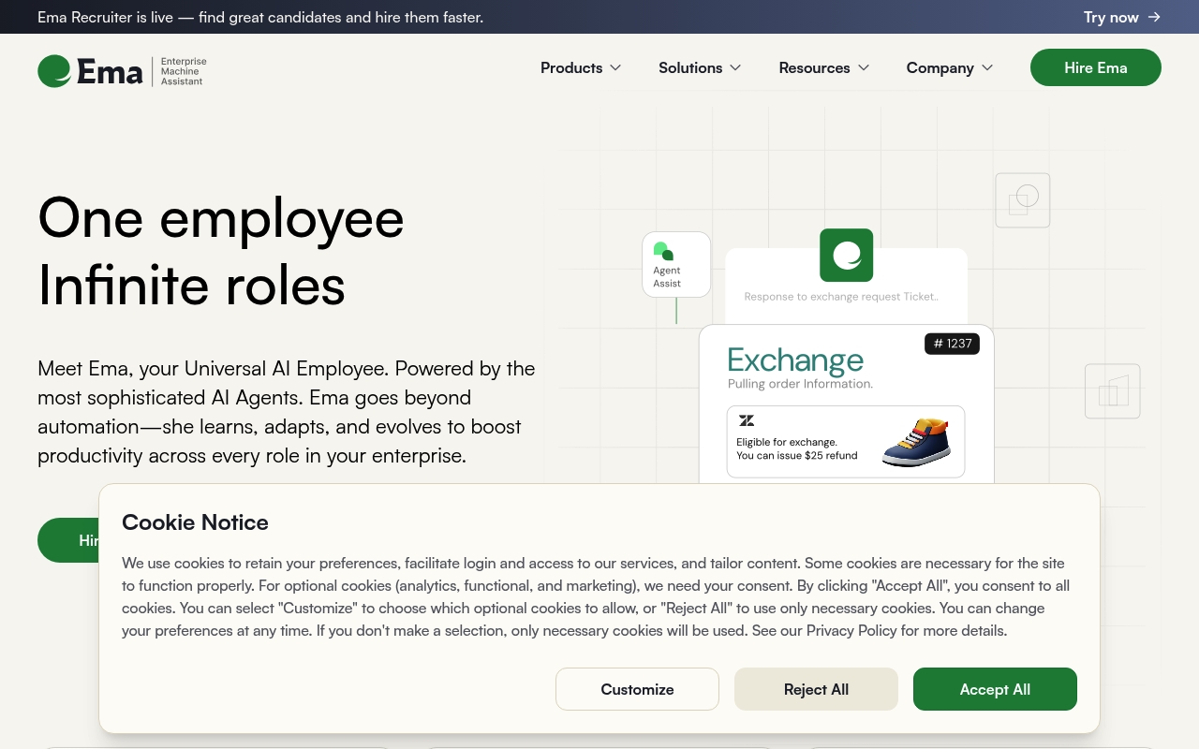
Task: Click the overlapping shapes icon tile
Action: pyautogui.click(x=1023, y=200)
